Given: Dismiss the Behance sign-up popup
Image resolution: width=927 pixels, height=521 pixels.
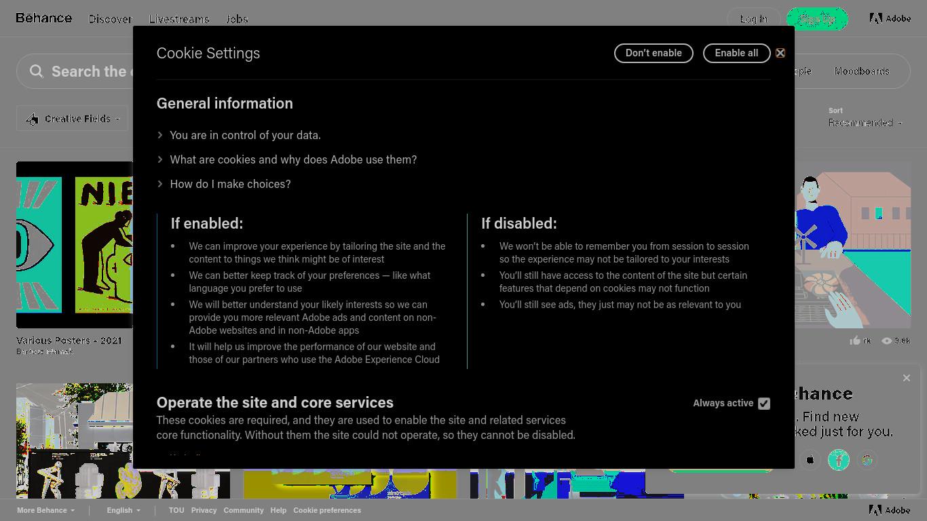Looking at the screenshot, I should point(907,378).
